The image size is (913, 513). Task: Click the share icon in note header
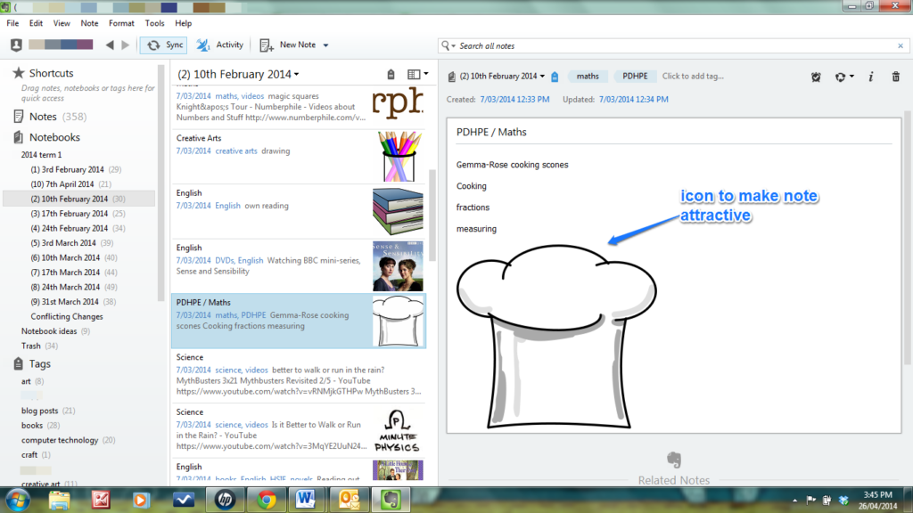841,77
